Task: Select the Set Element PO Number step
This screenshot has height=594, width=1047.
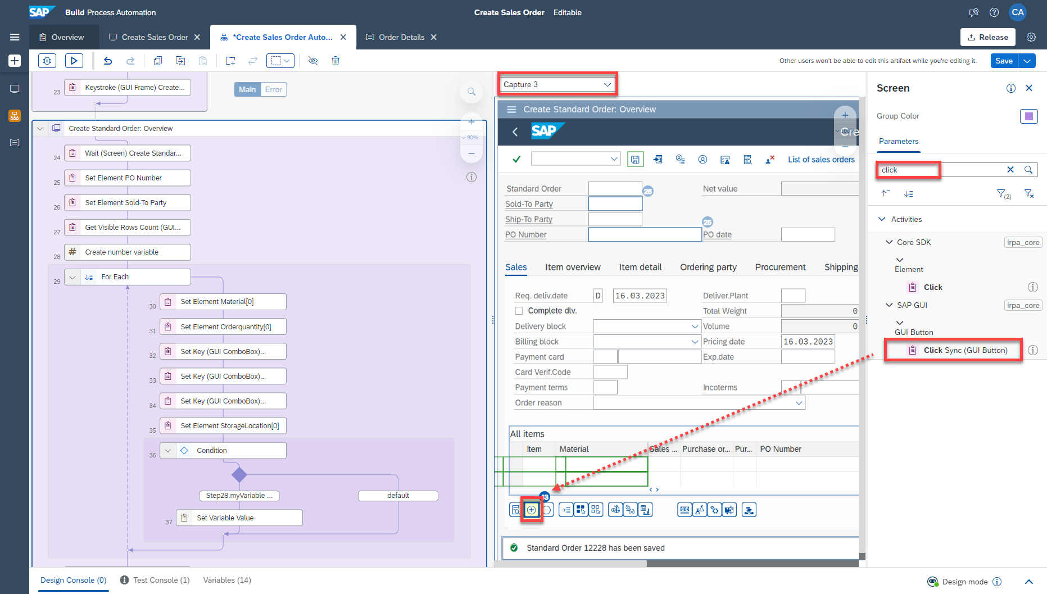Action: [x=128, y=178]
